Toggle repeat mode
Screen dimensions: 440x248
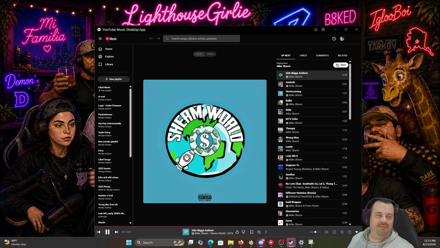pos(334,232)
